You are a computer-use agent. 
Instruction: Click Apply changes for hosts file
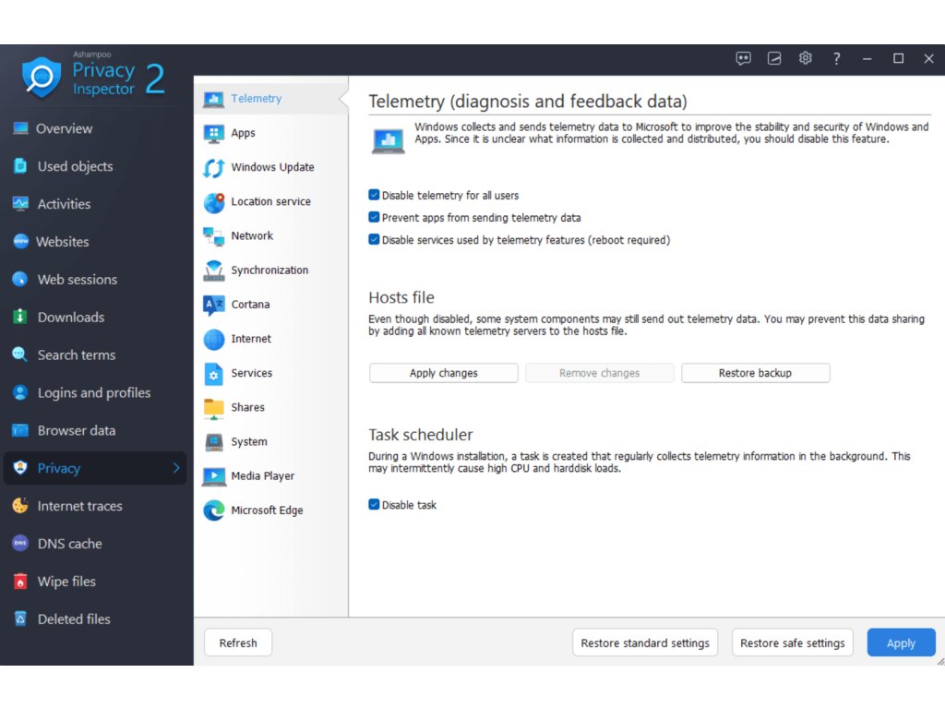tap(444, 373)
